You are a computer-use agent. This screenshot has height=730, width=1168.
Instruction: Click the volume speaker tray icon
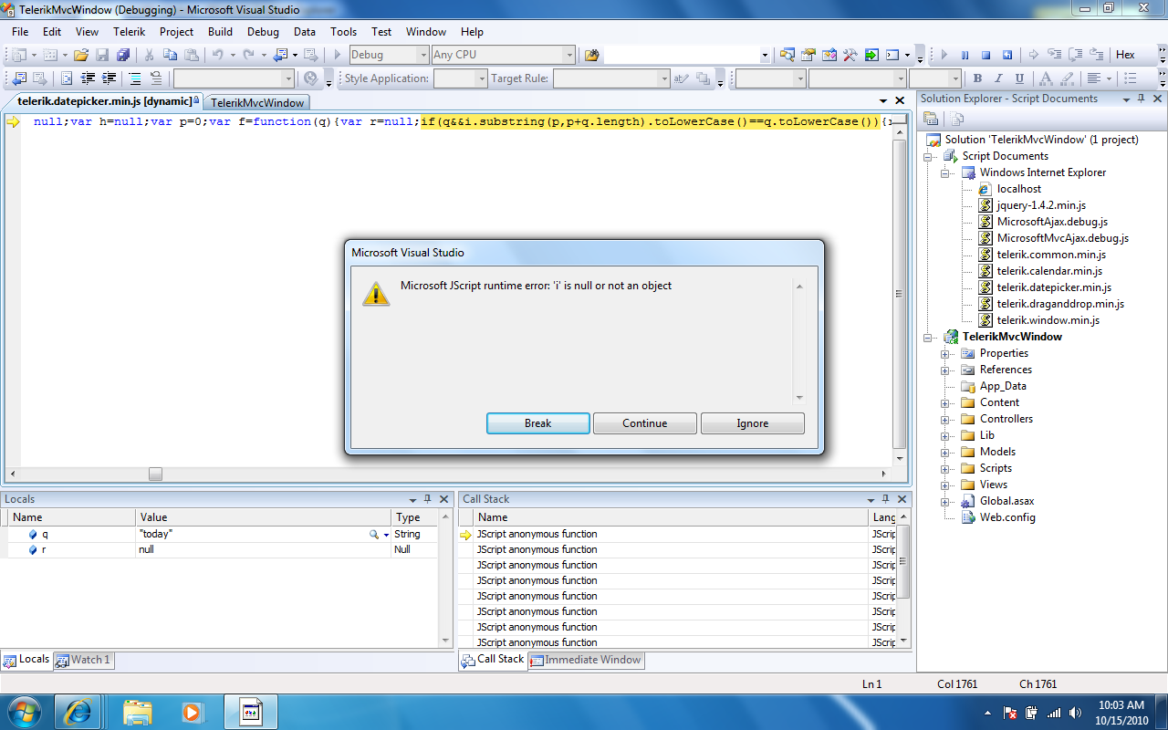[x=1076, y=712]
